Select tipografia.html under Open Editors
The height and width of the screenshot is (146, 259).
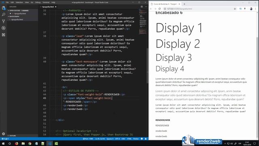20,13
